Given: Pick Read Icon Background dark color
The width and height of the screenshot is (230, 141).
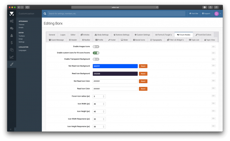Looking at the screenshot, I should (115, 74).
